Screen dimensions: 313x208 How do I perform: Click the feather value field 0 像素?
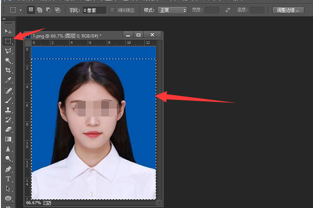click(x=94, y=10)
